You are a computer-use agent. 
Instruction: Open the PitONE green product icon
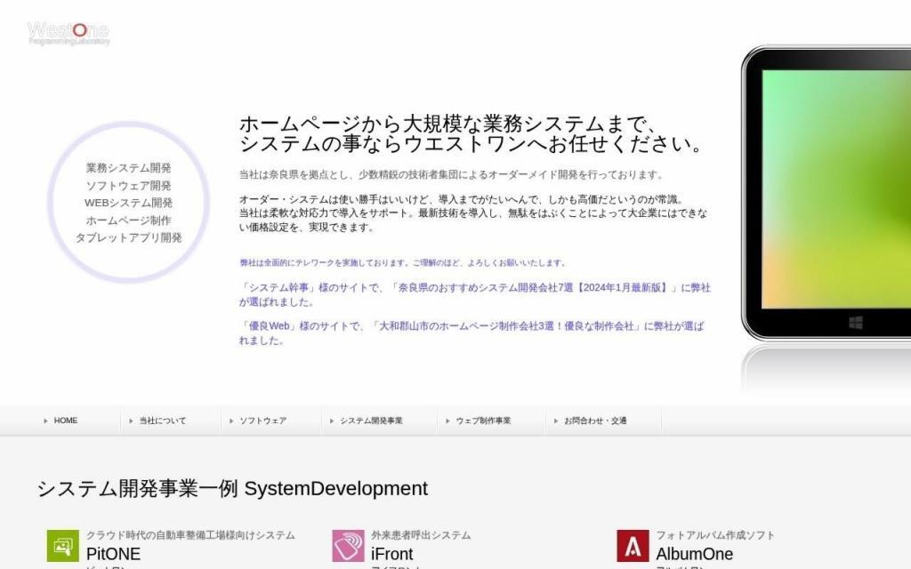[63, 546]
